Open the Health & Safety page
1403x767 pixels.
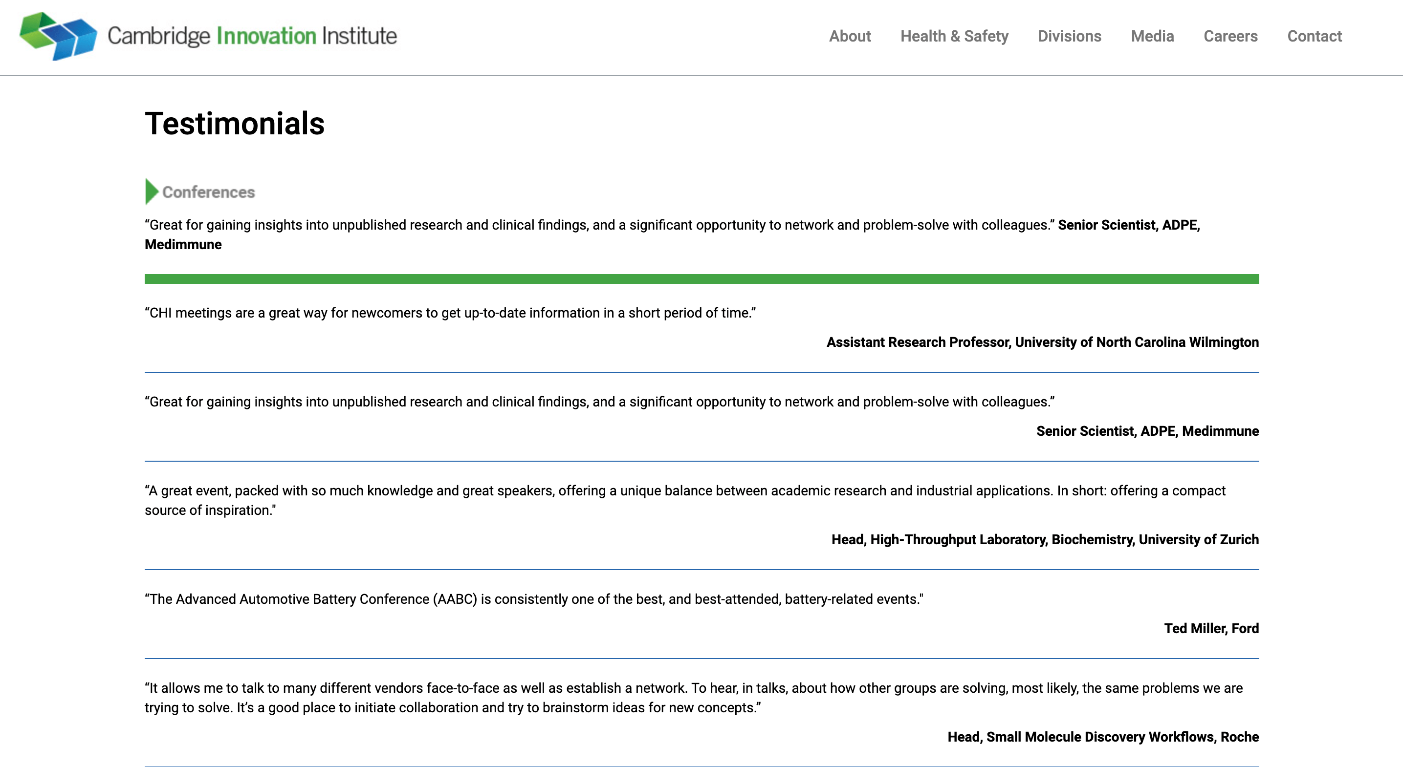pyautogui.click(x=954, y=37)
